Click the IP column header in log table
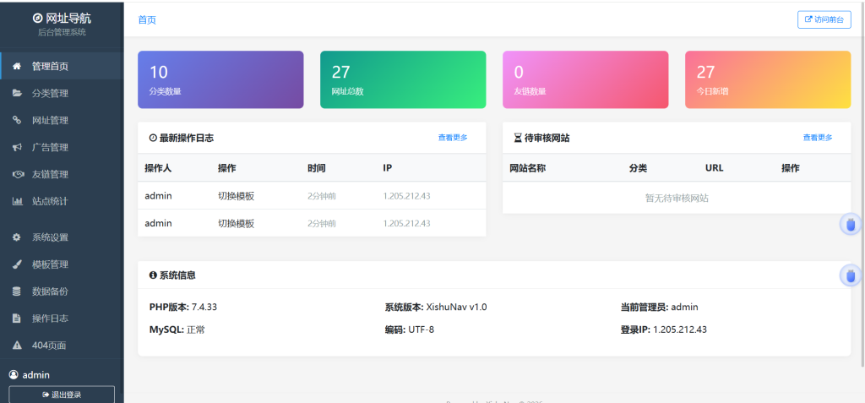The width and height of the screenshot is (865, 403). (x=387, y=168)
